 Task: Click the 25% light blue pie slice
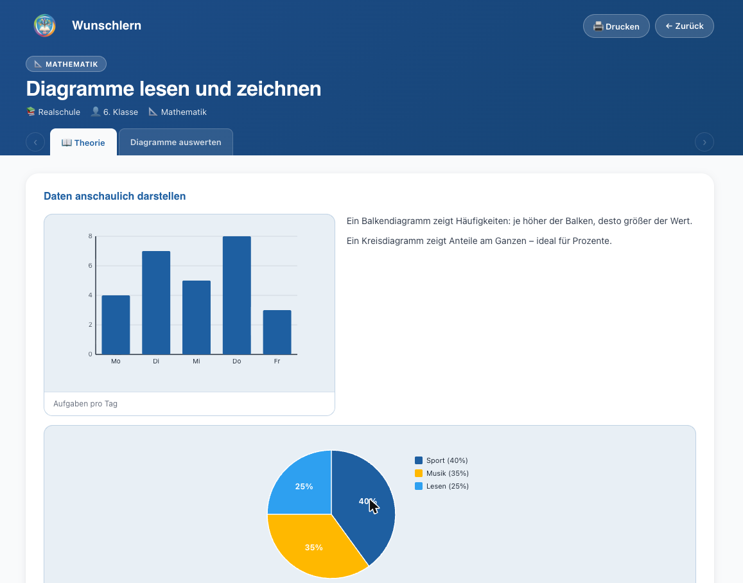pos(306,485)
